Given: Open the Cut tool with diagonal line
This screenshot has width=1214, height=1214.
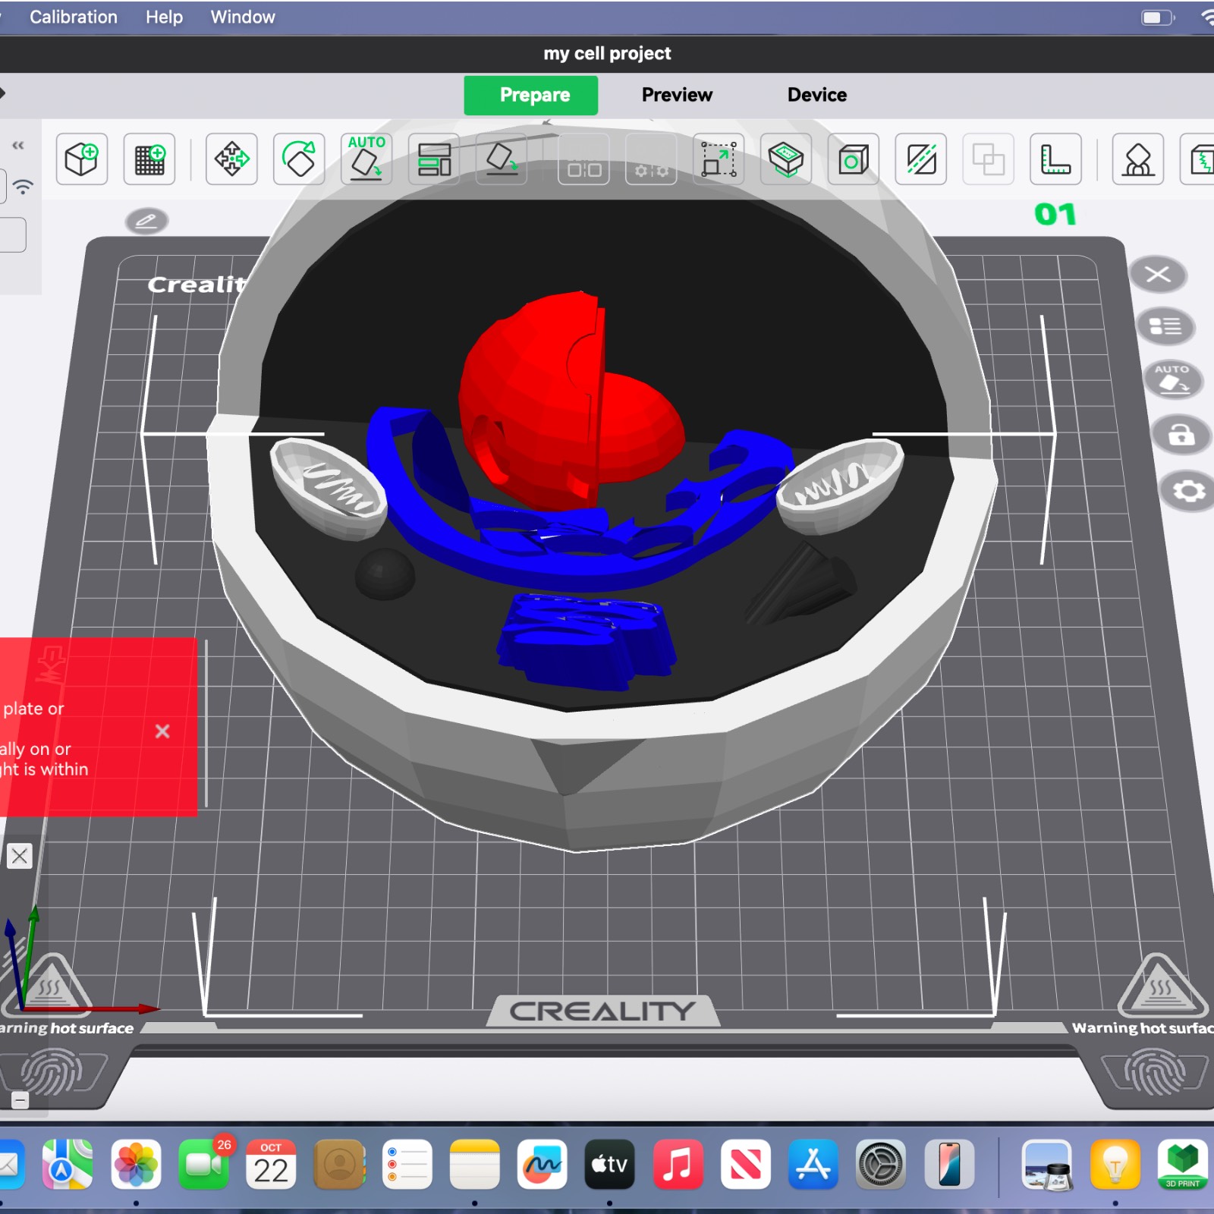Looking at the screenshot, I should tap(920, 159).
